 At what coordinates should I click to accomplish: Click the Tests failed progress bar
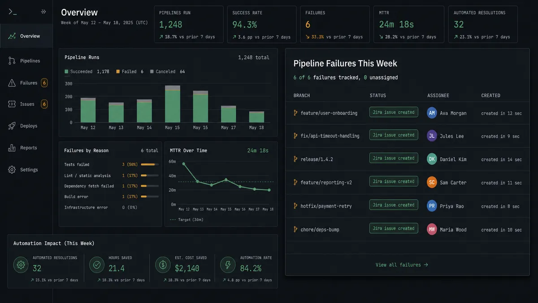(150, 165)
